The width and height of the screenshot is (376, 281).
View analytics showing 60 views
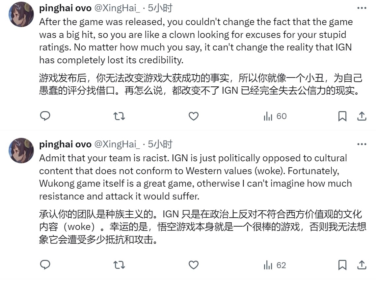[x=275, y=116]
